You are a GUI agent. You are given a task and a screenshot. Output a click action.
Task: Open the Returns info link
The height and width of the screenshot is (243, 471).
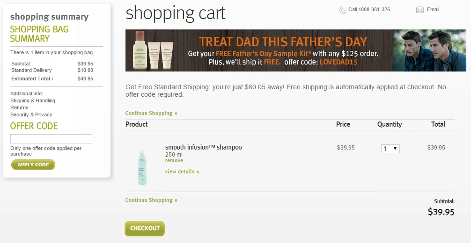[x=19, y=107]
